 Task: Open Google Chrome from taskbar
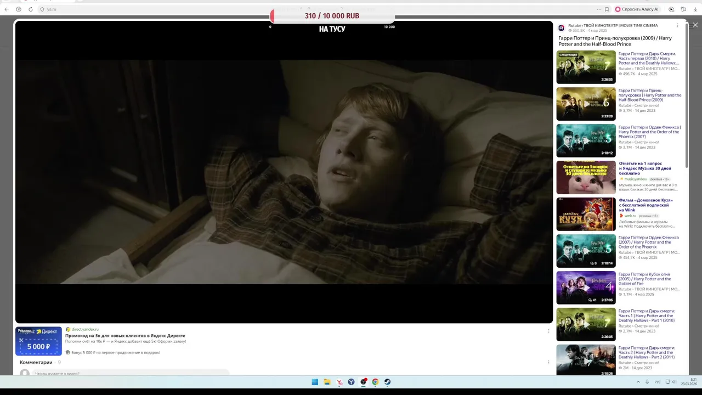(375, 382)
